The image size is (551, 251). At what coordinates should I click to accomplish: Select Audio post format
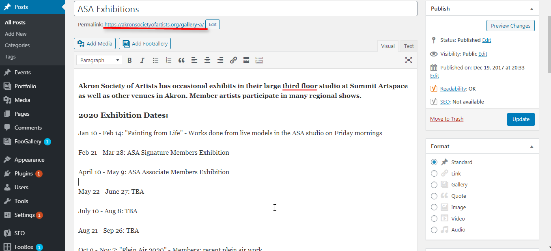point(434,229)
